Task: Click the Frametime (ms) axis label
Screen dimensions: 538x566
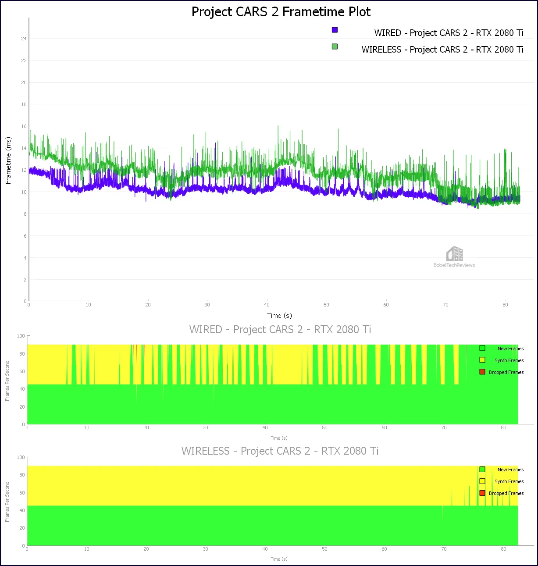Action: 8,160
